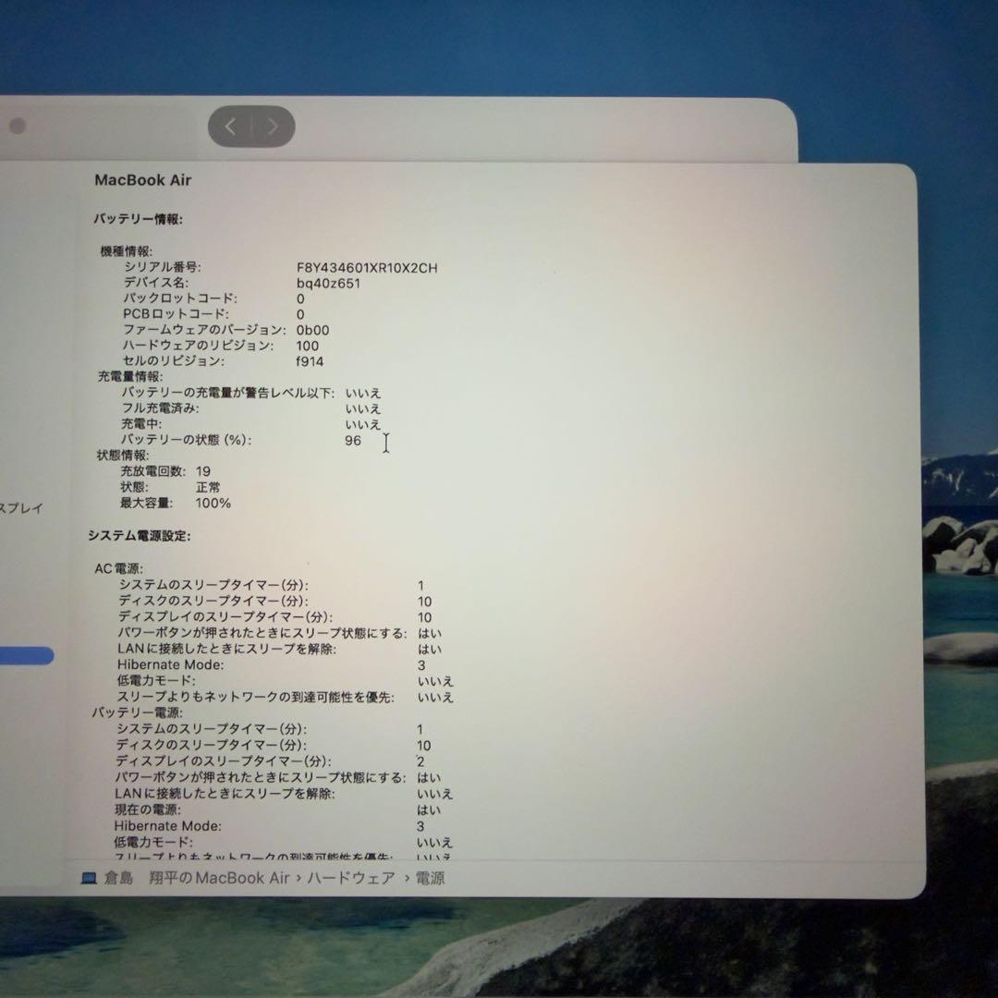Click the device name bq40z651
This screenshot has height=998, width=998.
(x=328, y=284)
